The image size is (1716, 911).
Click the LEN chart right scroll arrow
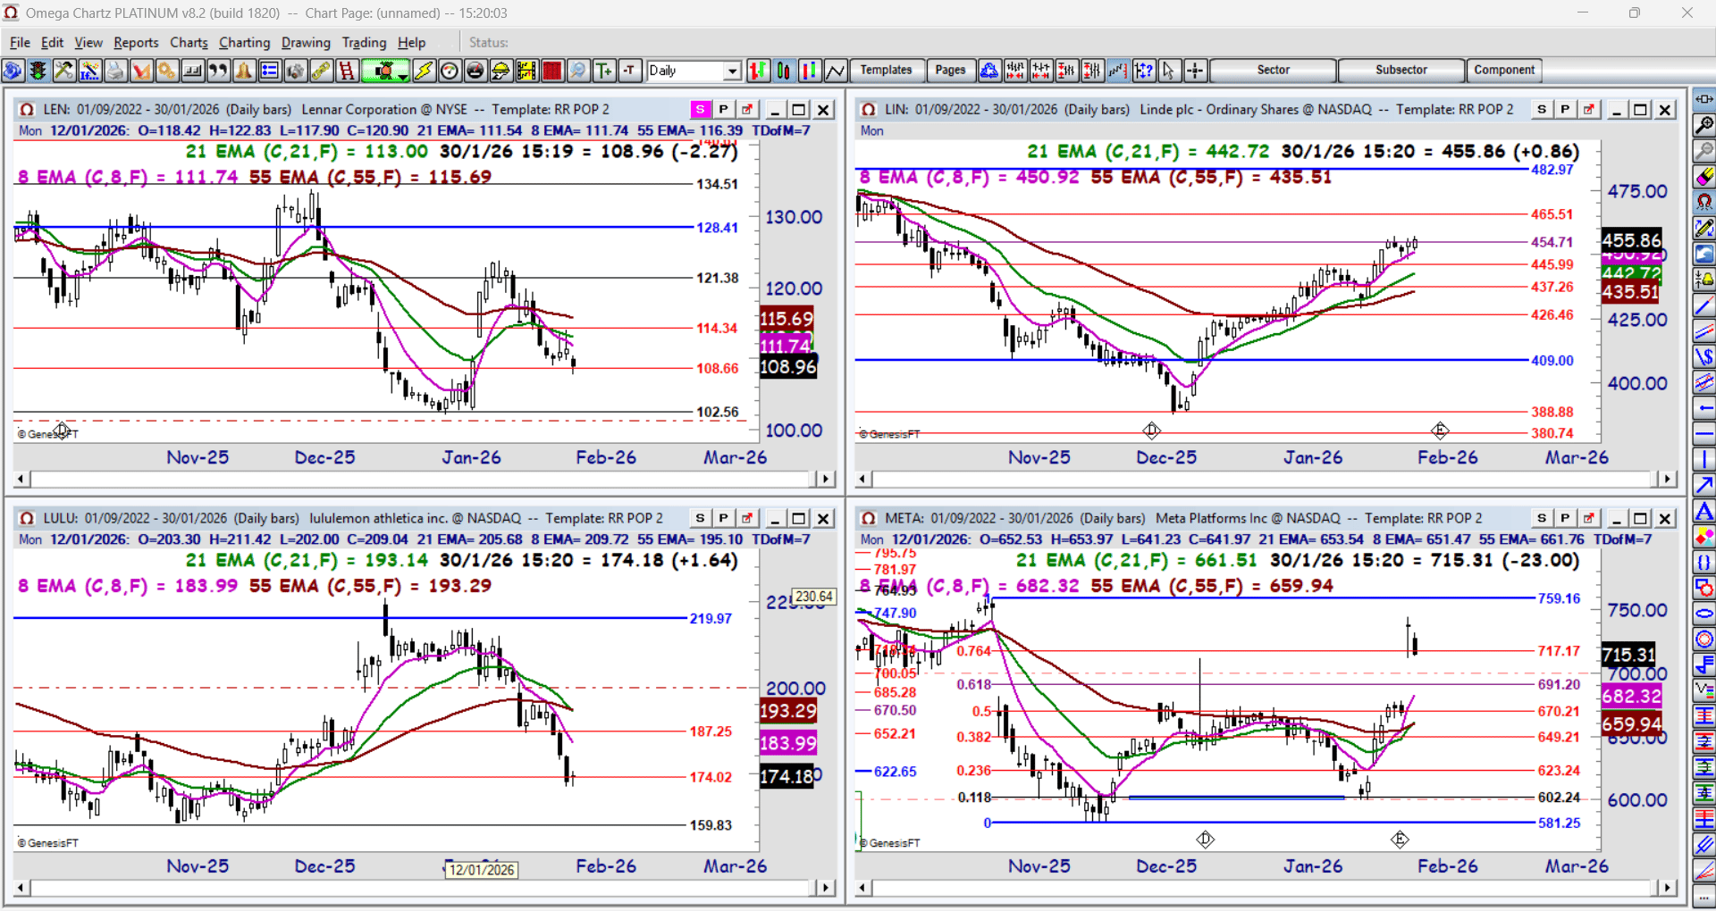tap(826, 479)
